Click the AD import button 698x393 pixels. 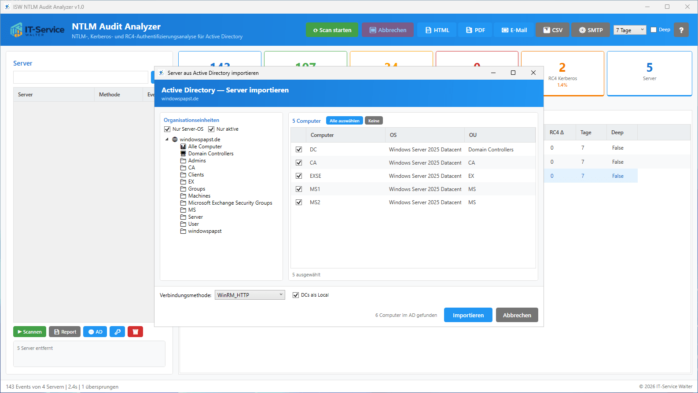click(x=95, y=332)
